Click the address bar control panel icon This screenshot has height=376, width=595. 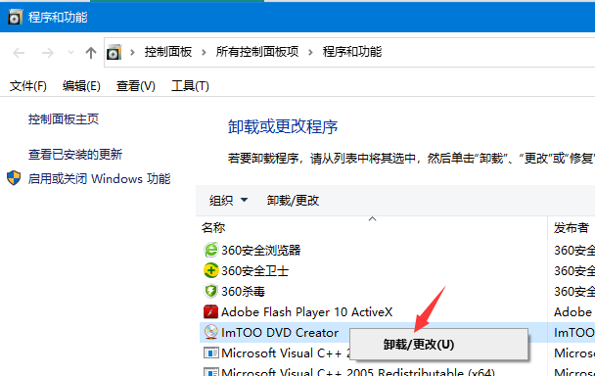coord(114,53)
